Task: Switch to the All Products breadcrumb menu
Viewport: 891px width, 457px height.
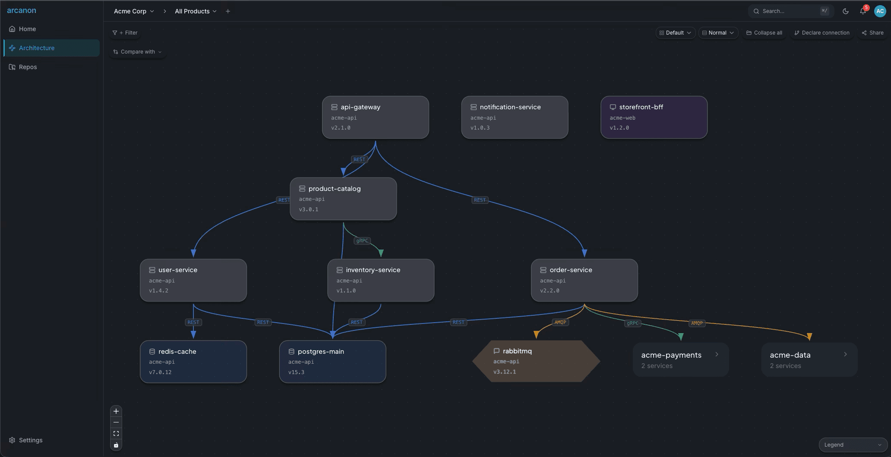Action: (x=195, y=11)
